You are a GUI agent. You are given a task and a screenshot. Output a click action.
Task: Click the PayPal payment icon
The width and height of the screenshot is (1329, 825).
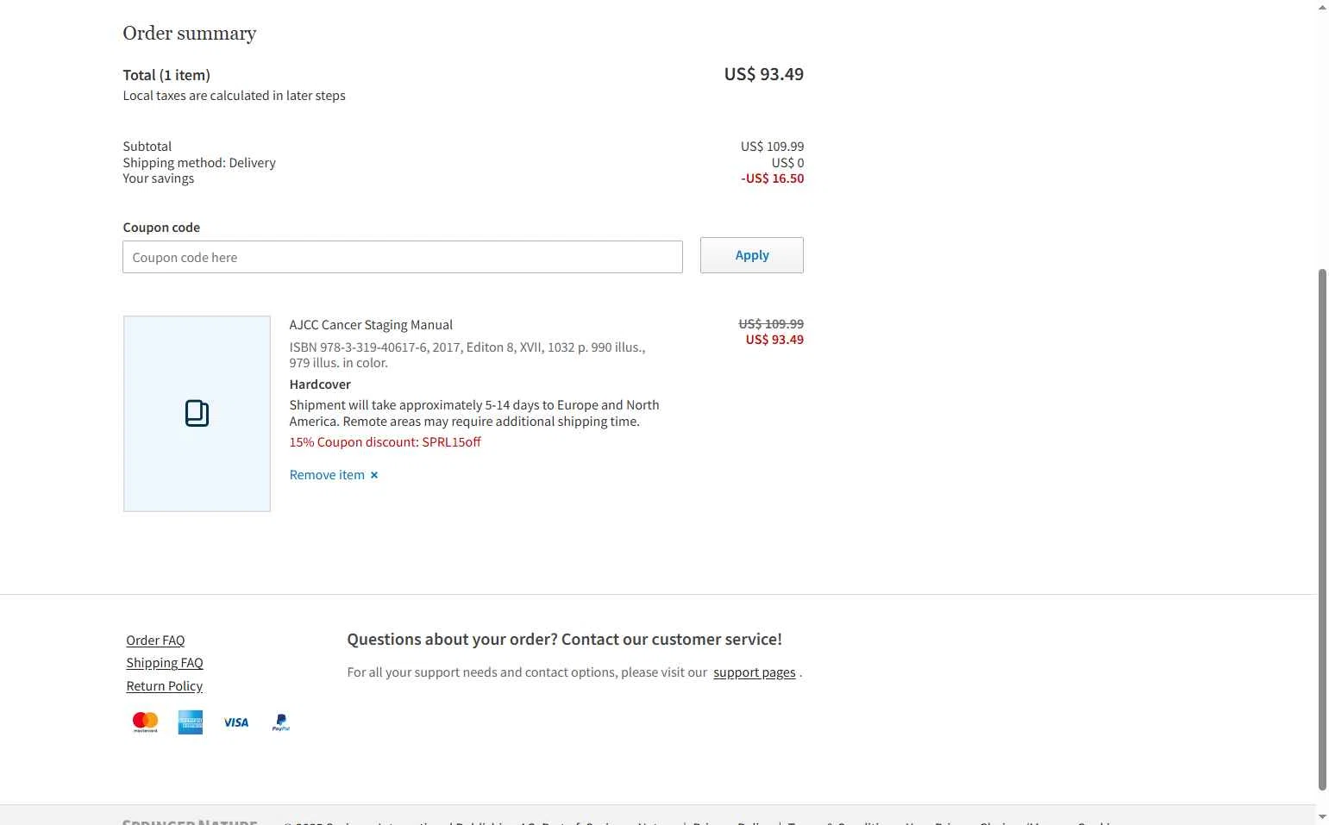pos(281,722)
